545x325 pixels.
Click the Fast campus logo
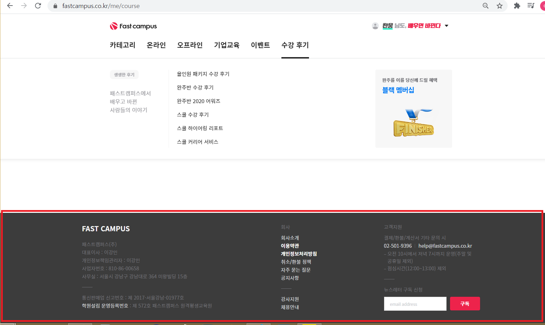click(x=133, y=26)
